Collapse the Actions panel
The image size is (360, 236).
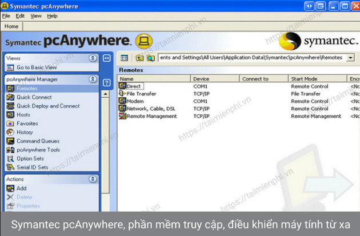(x=93, y=179)
